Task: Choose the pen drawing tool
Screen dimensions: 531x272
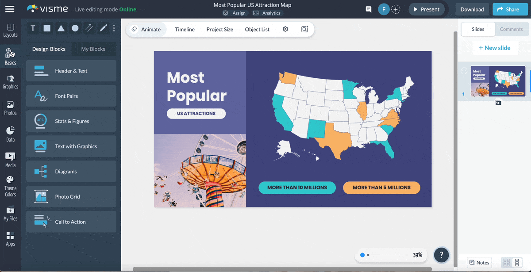Action: click(103, 28)
